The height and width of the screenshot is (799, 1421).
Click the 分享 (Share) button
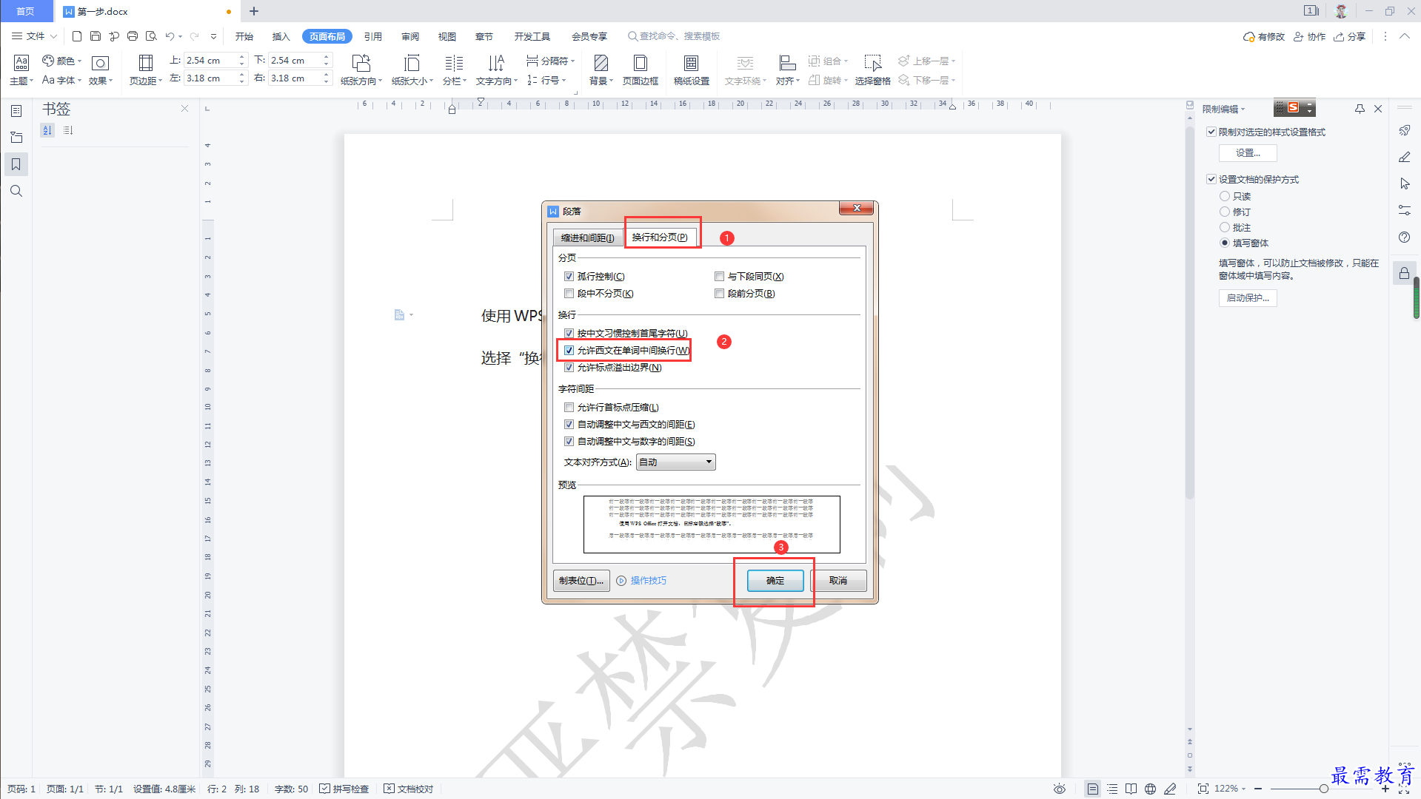pos(1350,36)
